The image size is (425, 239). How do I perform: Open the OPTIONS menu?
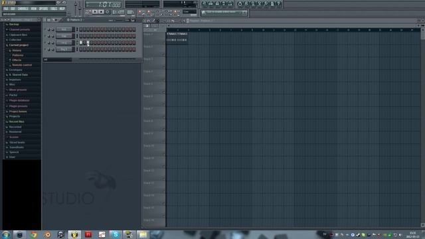point(43,9)
